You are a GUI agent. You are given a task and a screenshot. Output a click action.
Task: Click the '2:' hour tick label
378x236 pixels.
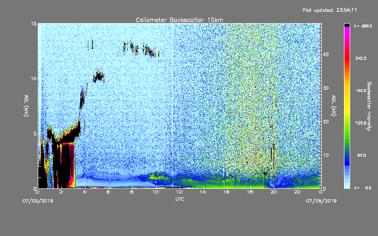tap(62, 192)
